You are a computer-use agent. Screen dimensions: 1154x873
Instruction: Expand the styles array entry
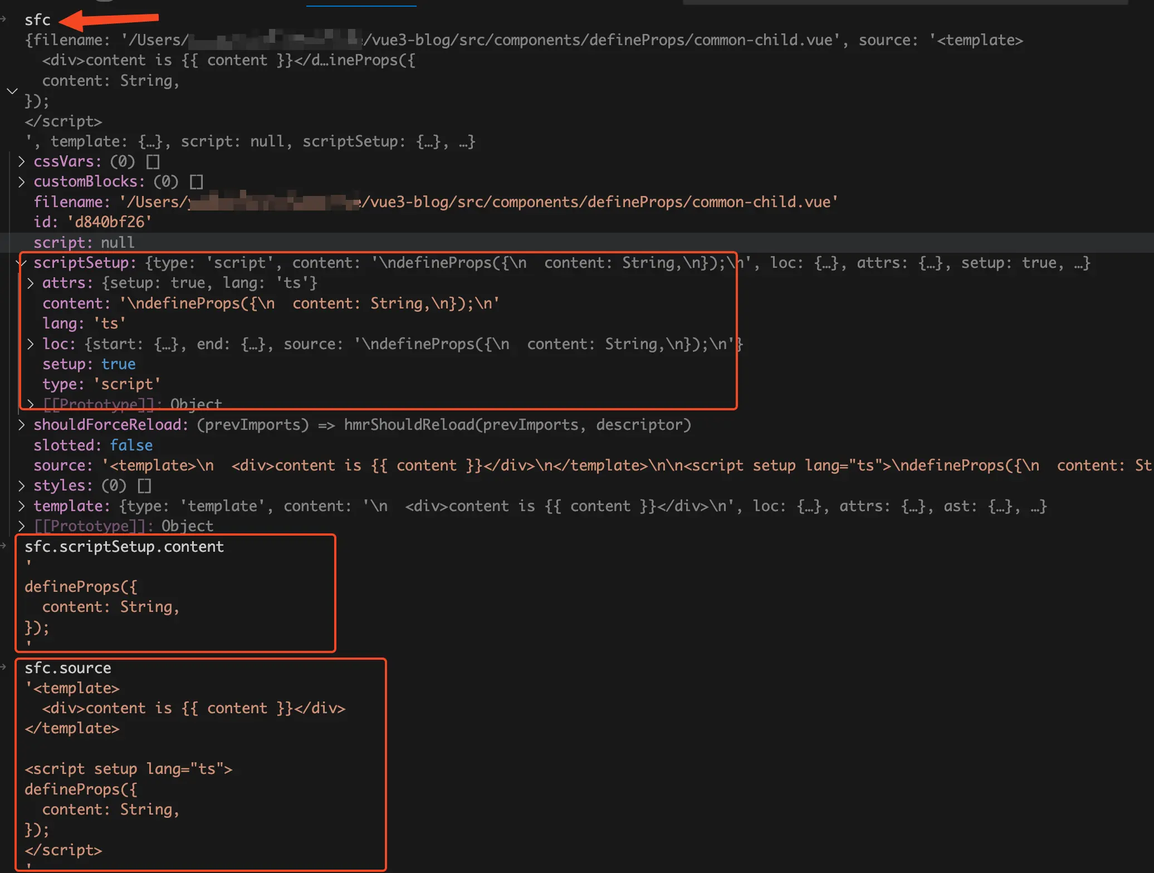[x=21, y=485]
